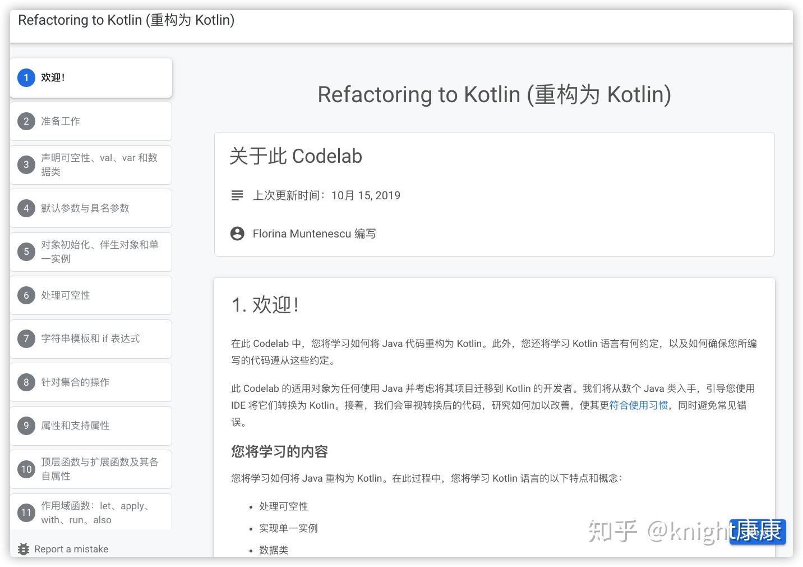Click the last-updated text lines icon
This screenshot has width=803, height=567.
click(x=237, y=195)
